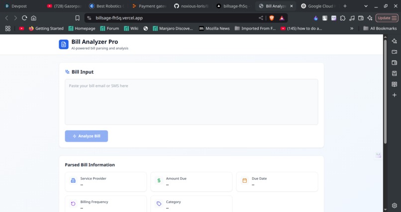Click the page vertical scrollbar thumb

(x=385, y=91)
